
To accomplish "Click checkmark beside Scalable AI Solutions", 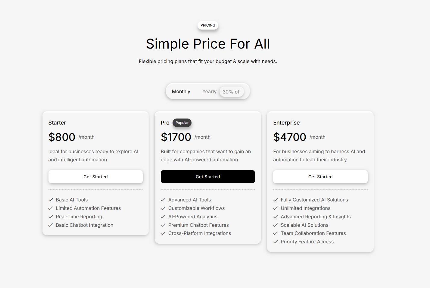I will click(x=276, y=225).
